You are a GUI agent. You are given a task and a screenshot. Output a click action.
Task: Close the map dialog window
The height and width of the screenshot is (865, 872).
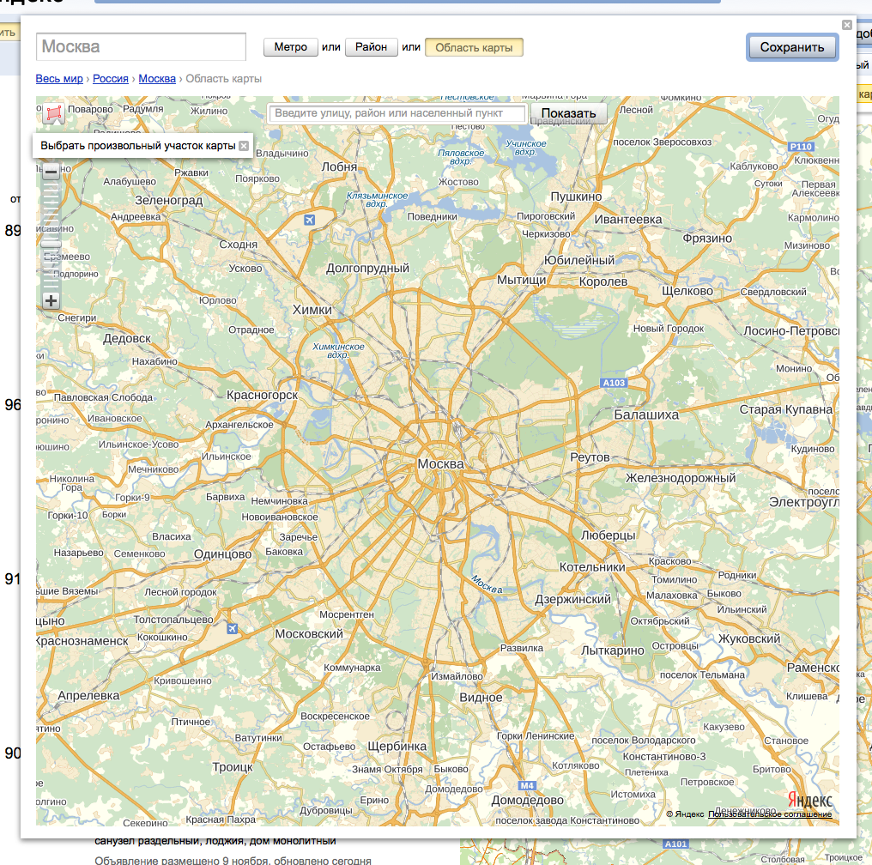(x=847, y=25)
